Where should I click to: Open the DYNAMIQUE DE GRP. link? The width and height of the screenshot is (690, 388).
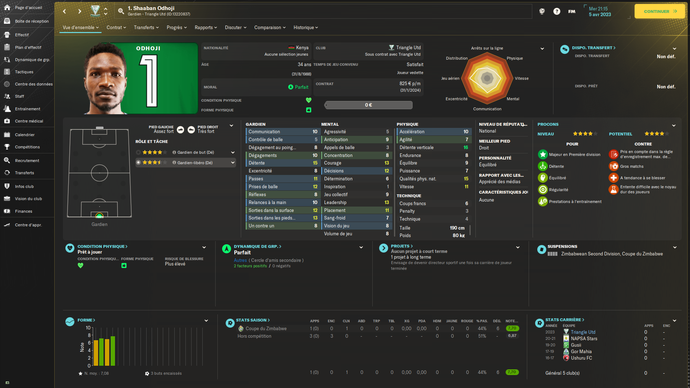coord(257,246)
